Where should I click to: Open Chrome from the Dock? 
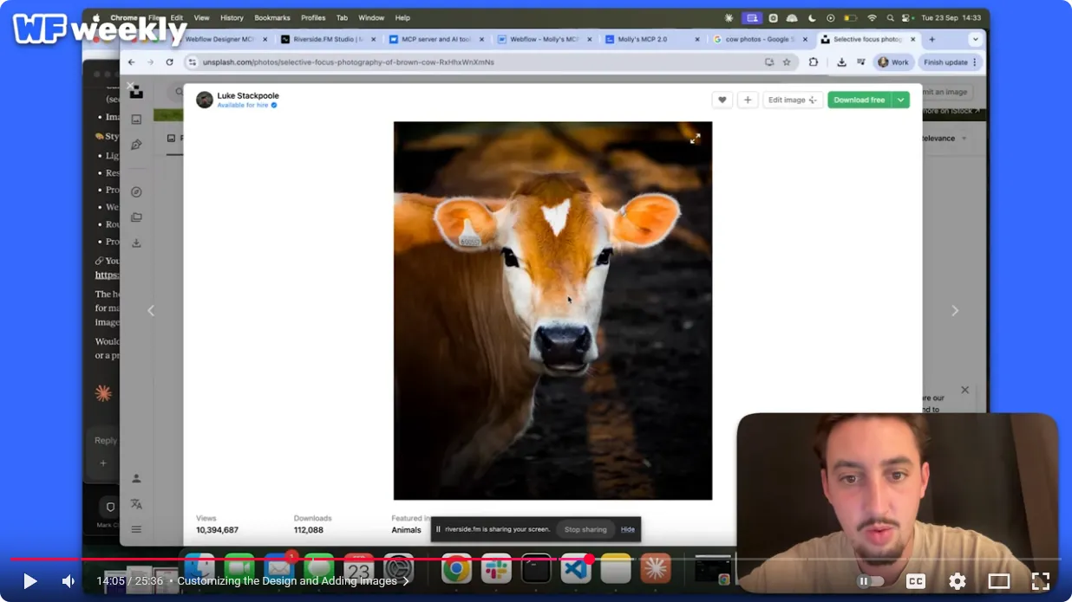coord(456,568)
